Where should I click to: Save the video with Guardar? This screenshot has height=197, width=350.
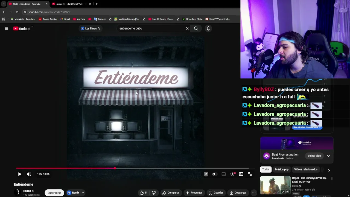[216, 193]
